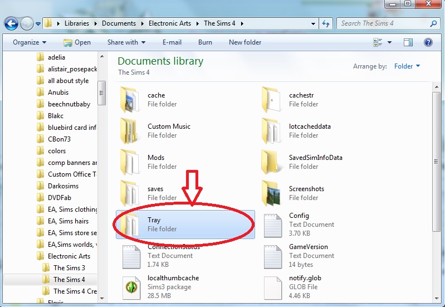Select DVDFab folder in navigation tree
Screen dimensions: 445x307
pyautogui.click(x=59, y=198)
